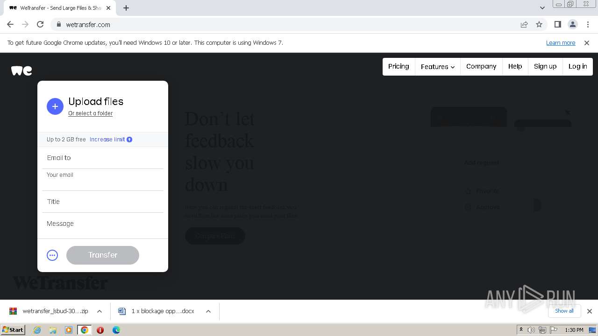
Task: Launch Internet Explorer from taskbar
Action: pyautogui.click(x=37, y=330)
